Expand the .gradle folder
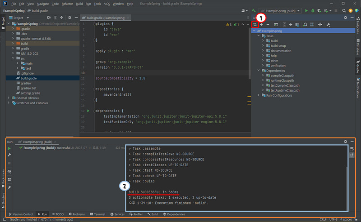 13,29
